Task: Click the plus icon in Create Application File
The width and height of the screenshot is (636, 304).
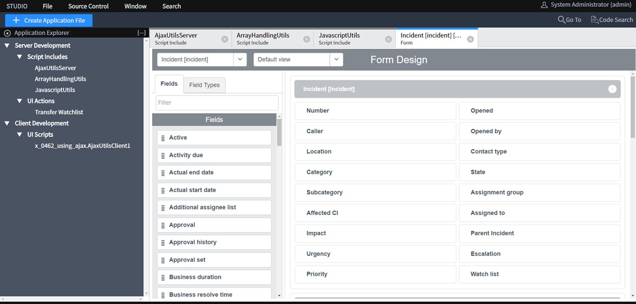Action: (16, 20)
